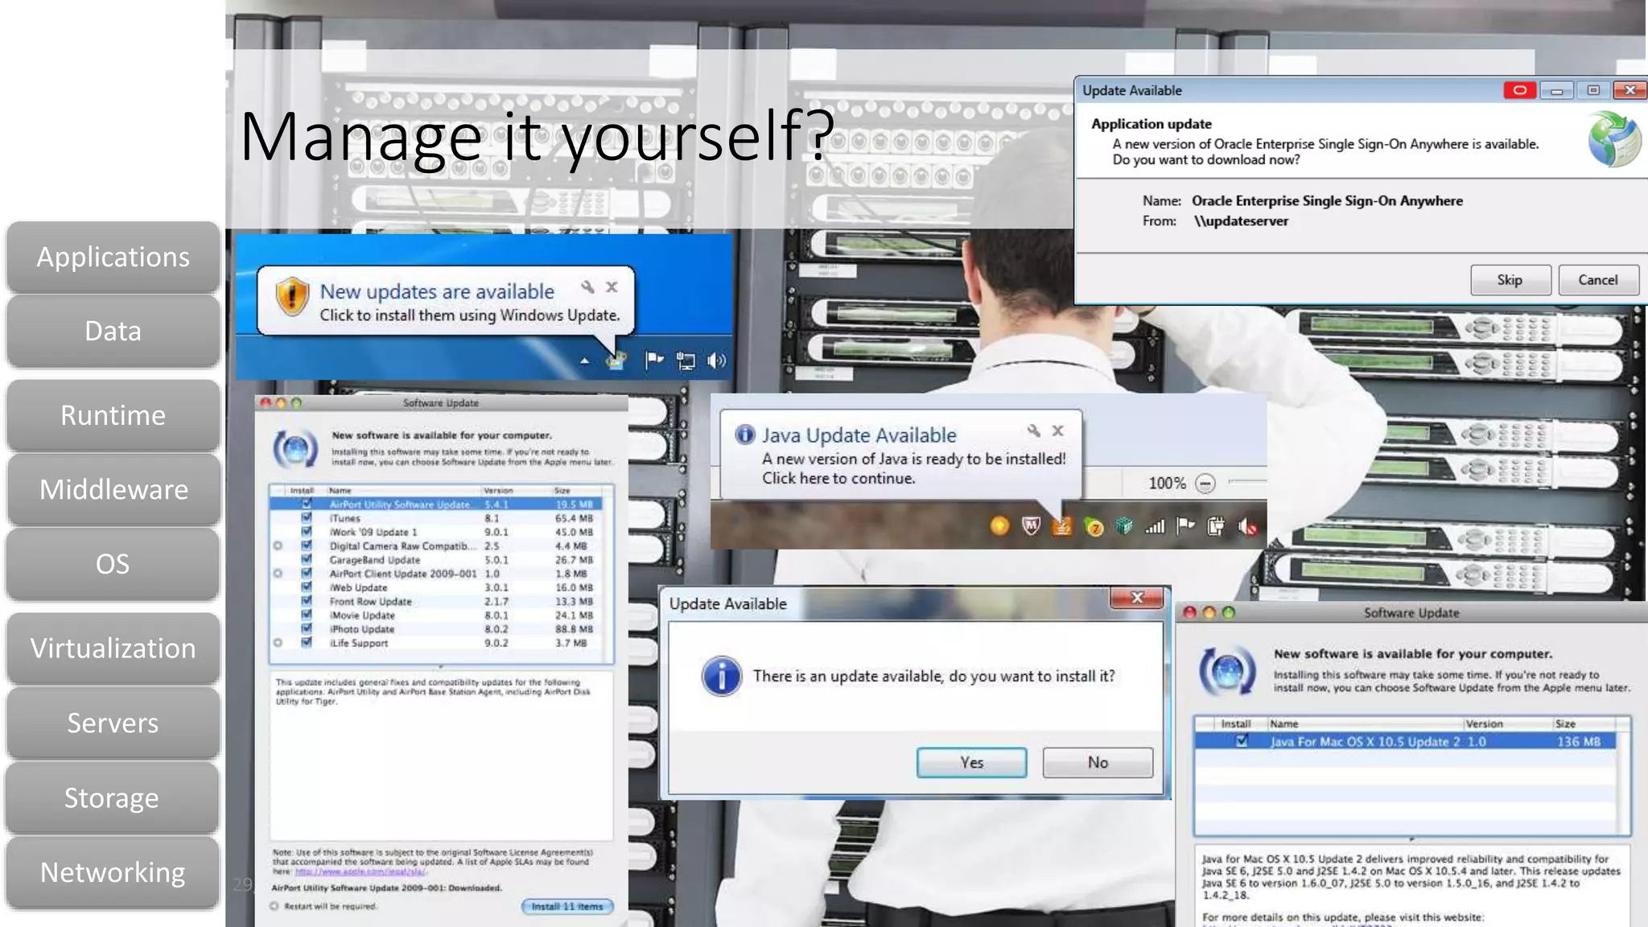Uncheck the iWeb Update checkbox

(306, 587)
